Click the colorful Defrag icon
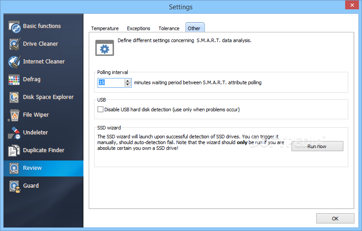This screenshot has height=231, width=362. [x=14, y=80]
